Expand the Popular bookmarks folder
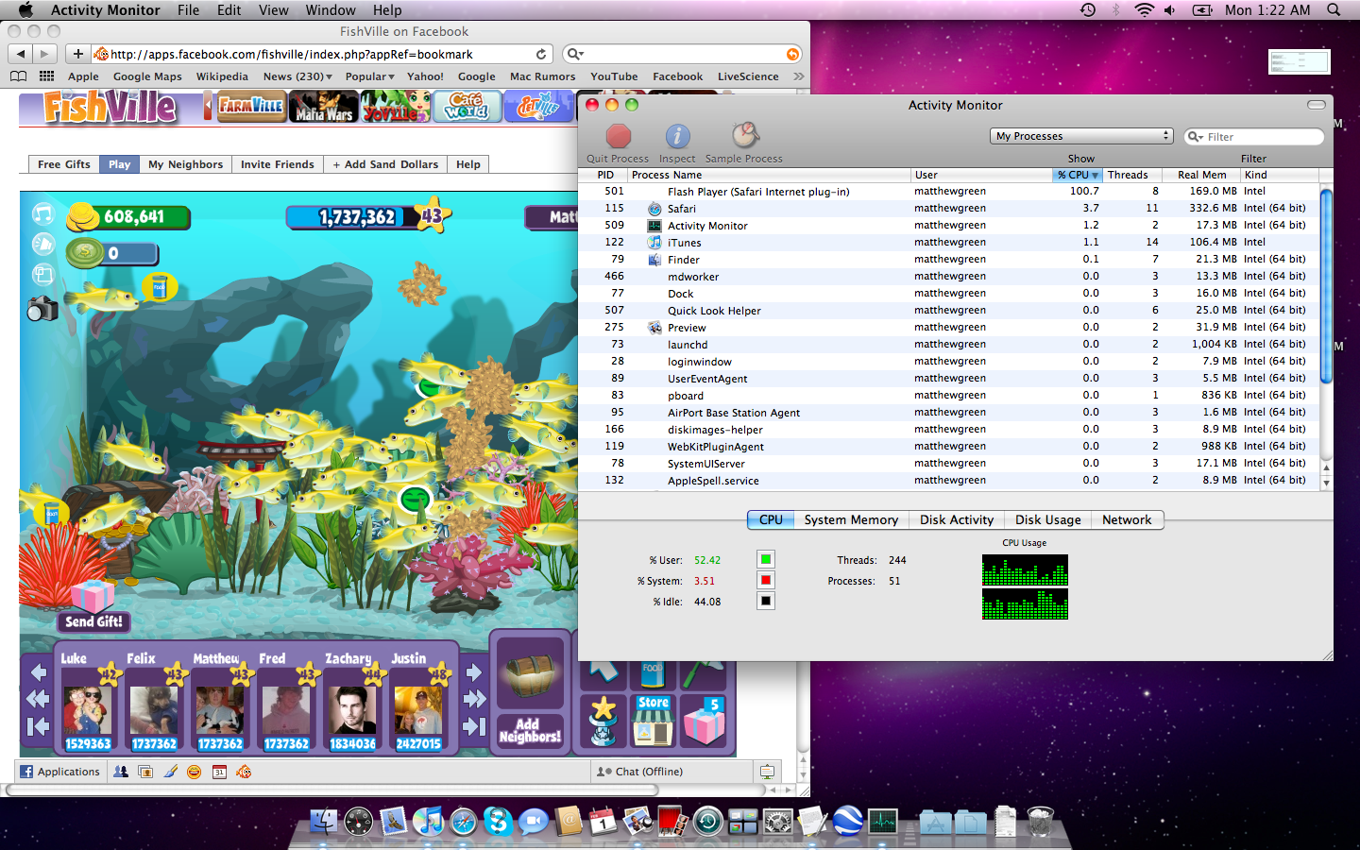Viewport: 1360px width, 850px height. tap(370, 76)
